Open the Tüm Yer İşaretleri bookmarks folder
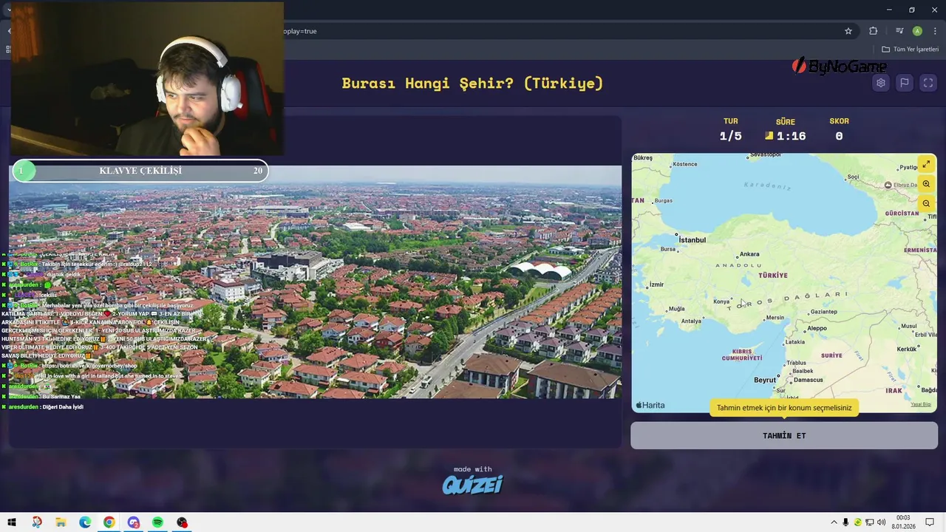946x532 pixels. [910, 50]
